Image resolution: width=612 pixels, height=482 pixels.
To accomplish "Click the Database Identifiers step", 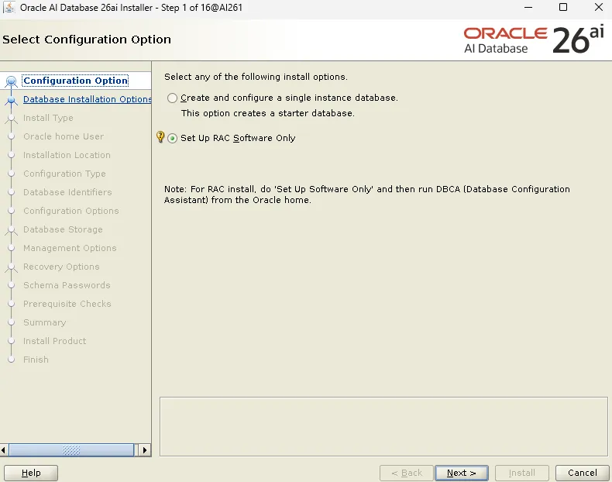I will pyautogui.click(x=67, y=192).
